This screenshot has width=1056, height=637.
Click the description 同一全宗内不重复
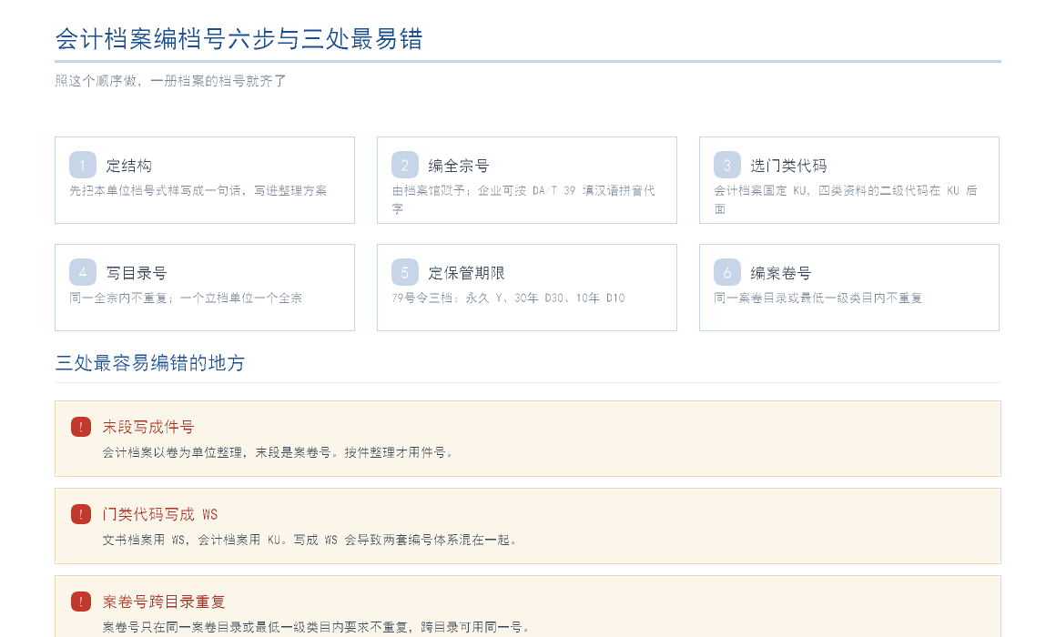click(186, 298)
